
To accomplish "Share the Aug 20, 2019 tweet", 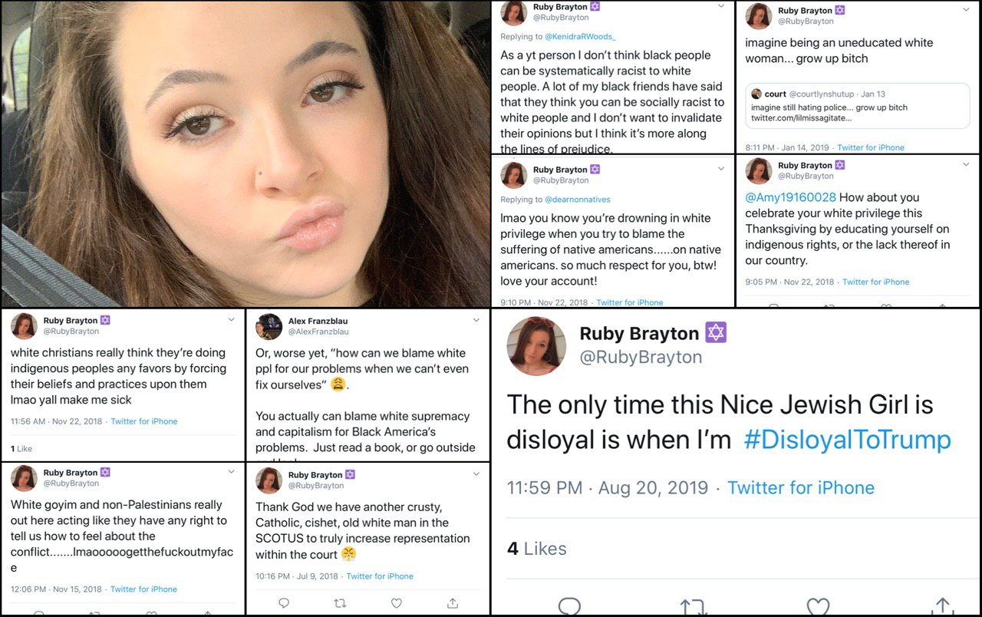I will pos(942,607).
